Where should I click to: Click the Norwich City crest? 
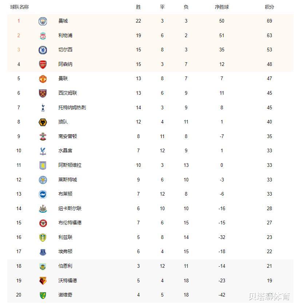43,295
